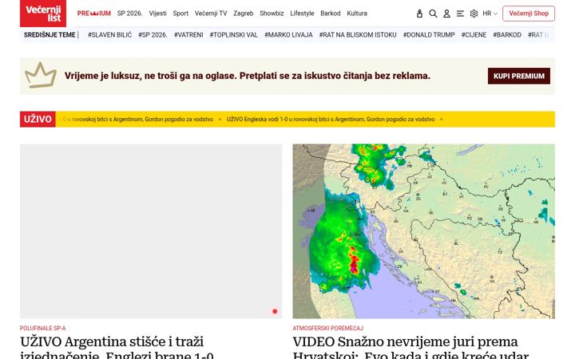Expand the HR language dropdown
Image resolution: width=575 pixels, height=359 pixels.
point(490,14)
